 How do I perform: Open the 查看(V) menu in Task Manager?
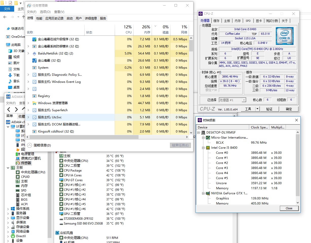pos(59,12)
